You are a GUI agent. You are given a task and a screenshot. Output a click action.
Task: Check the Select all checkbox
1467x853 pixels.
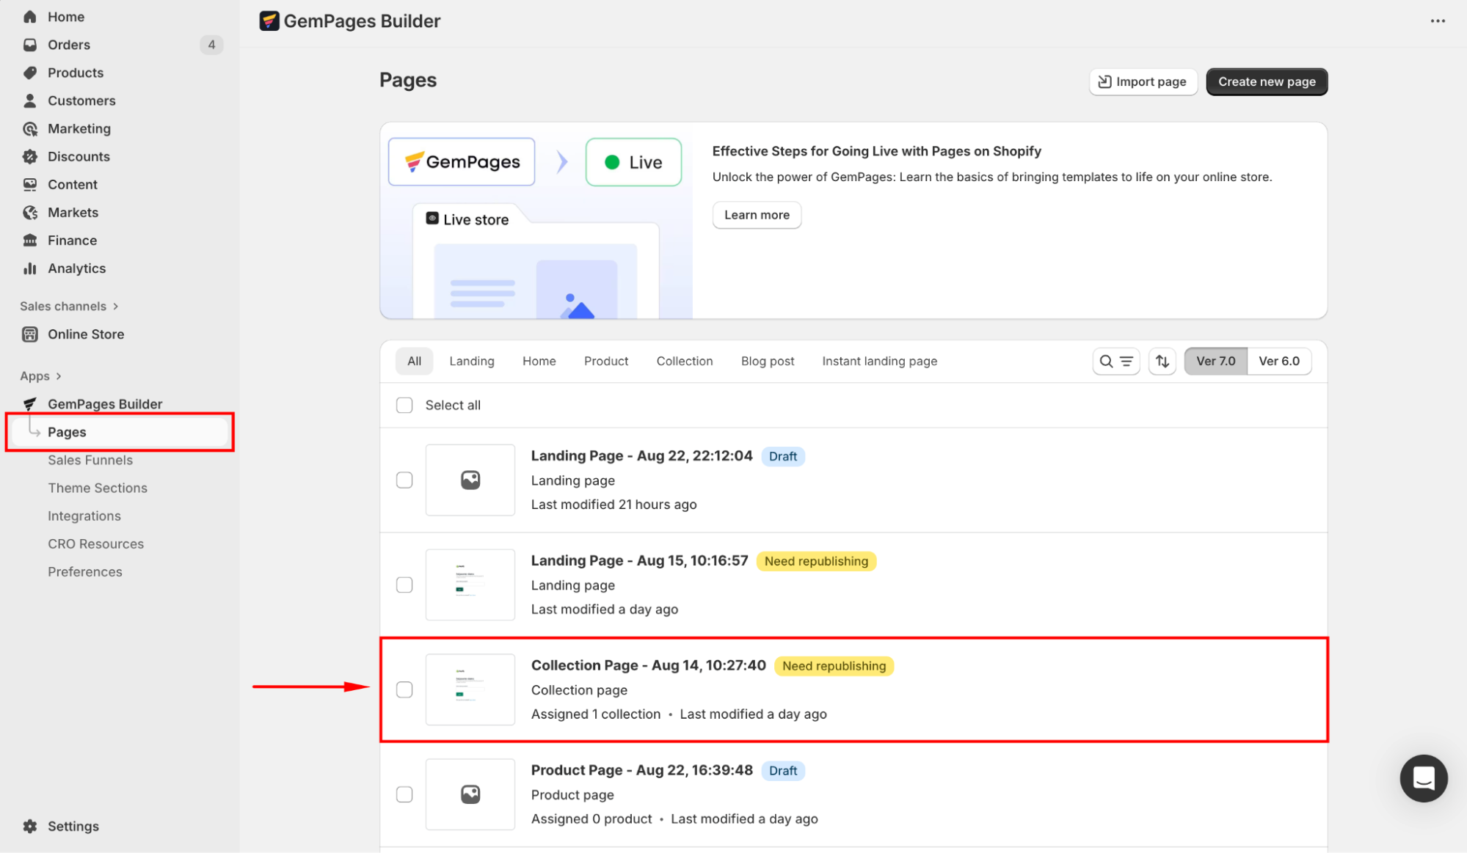[x=404, y=405]
